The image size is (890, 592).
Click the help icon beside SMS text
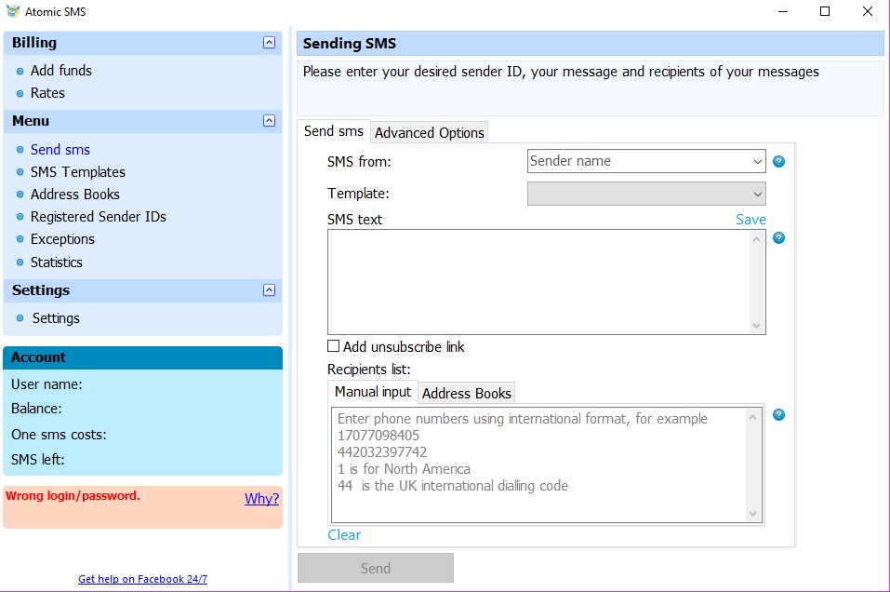[778, 238]
